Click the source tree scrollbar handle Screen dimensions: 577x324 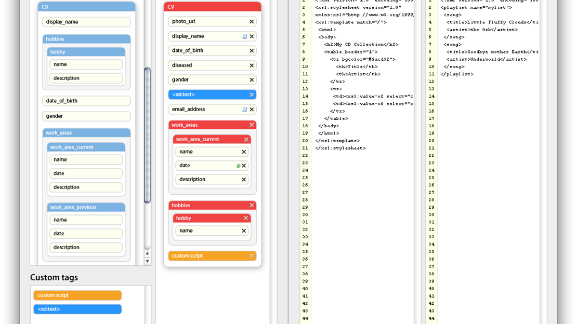(x=147, y=135)
